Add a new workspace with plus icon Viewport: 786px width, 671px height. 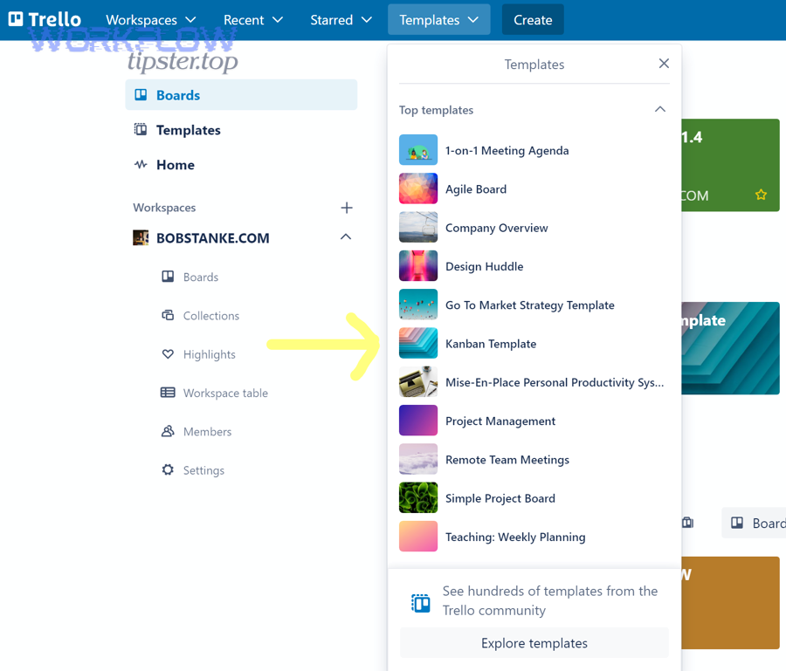pos(347,208)
